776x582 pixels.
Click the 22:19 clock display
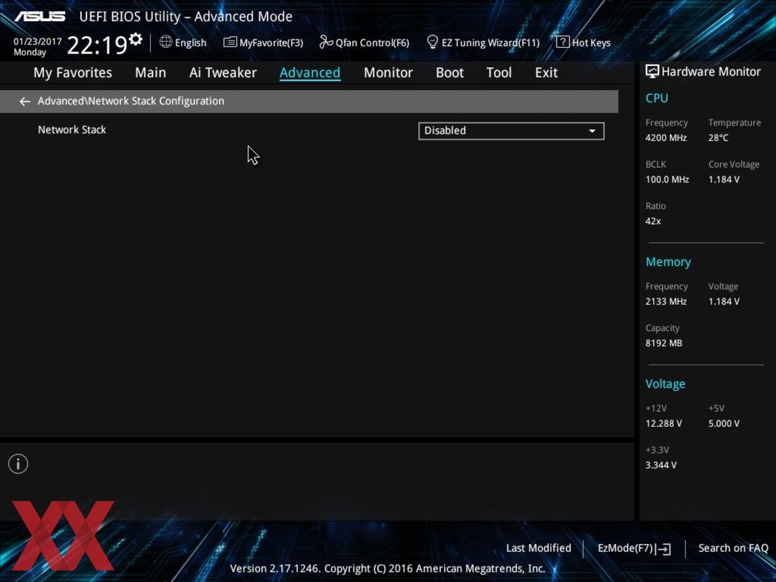click(x=96, y=45)
